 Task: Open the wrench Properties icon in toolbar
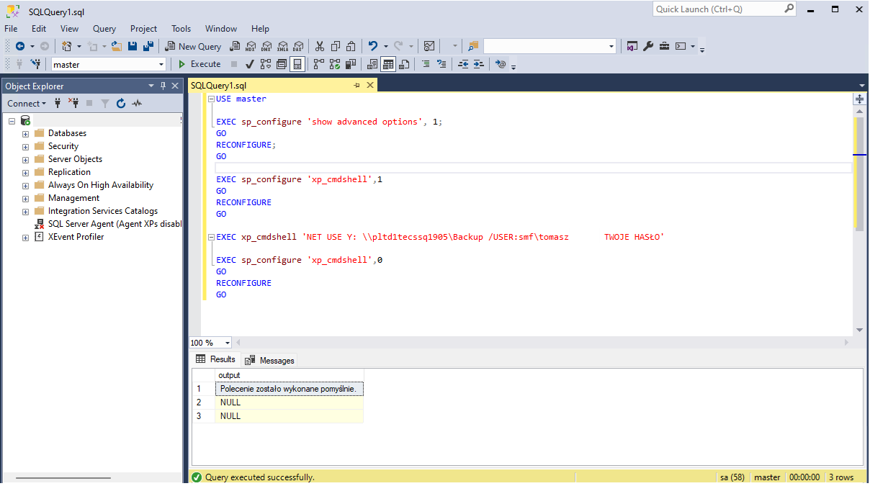pos(647,46)
